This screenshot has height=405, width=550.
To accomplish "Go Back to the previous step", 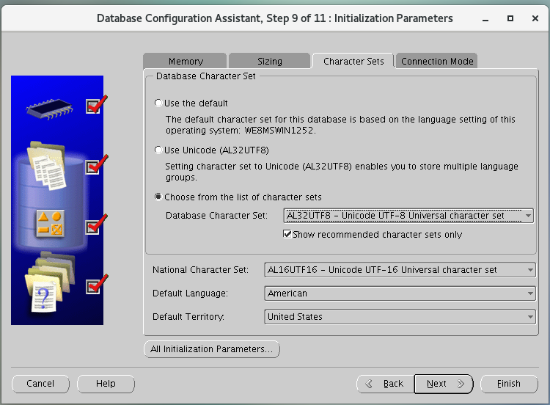I will coord(385,384).
